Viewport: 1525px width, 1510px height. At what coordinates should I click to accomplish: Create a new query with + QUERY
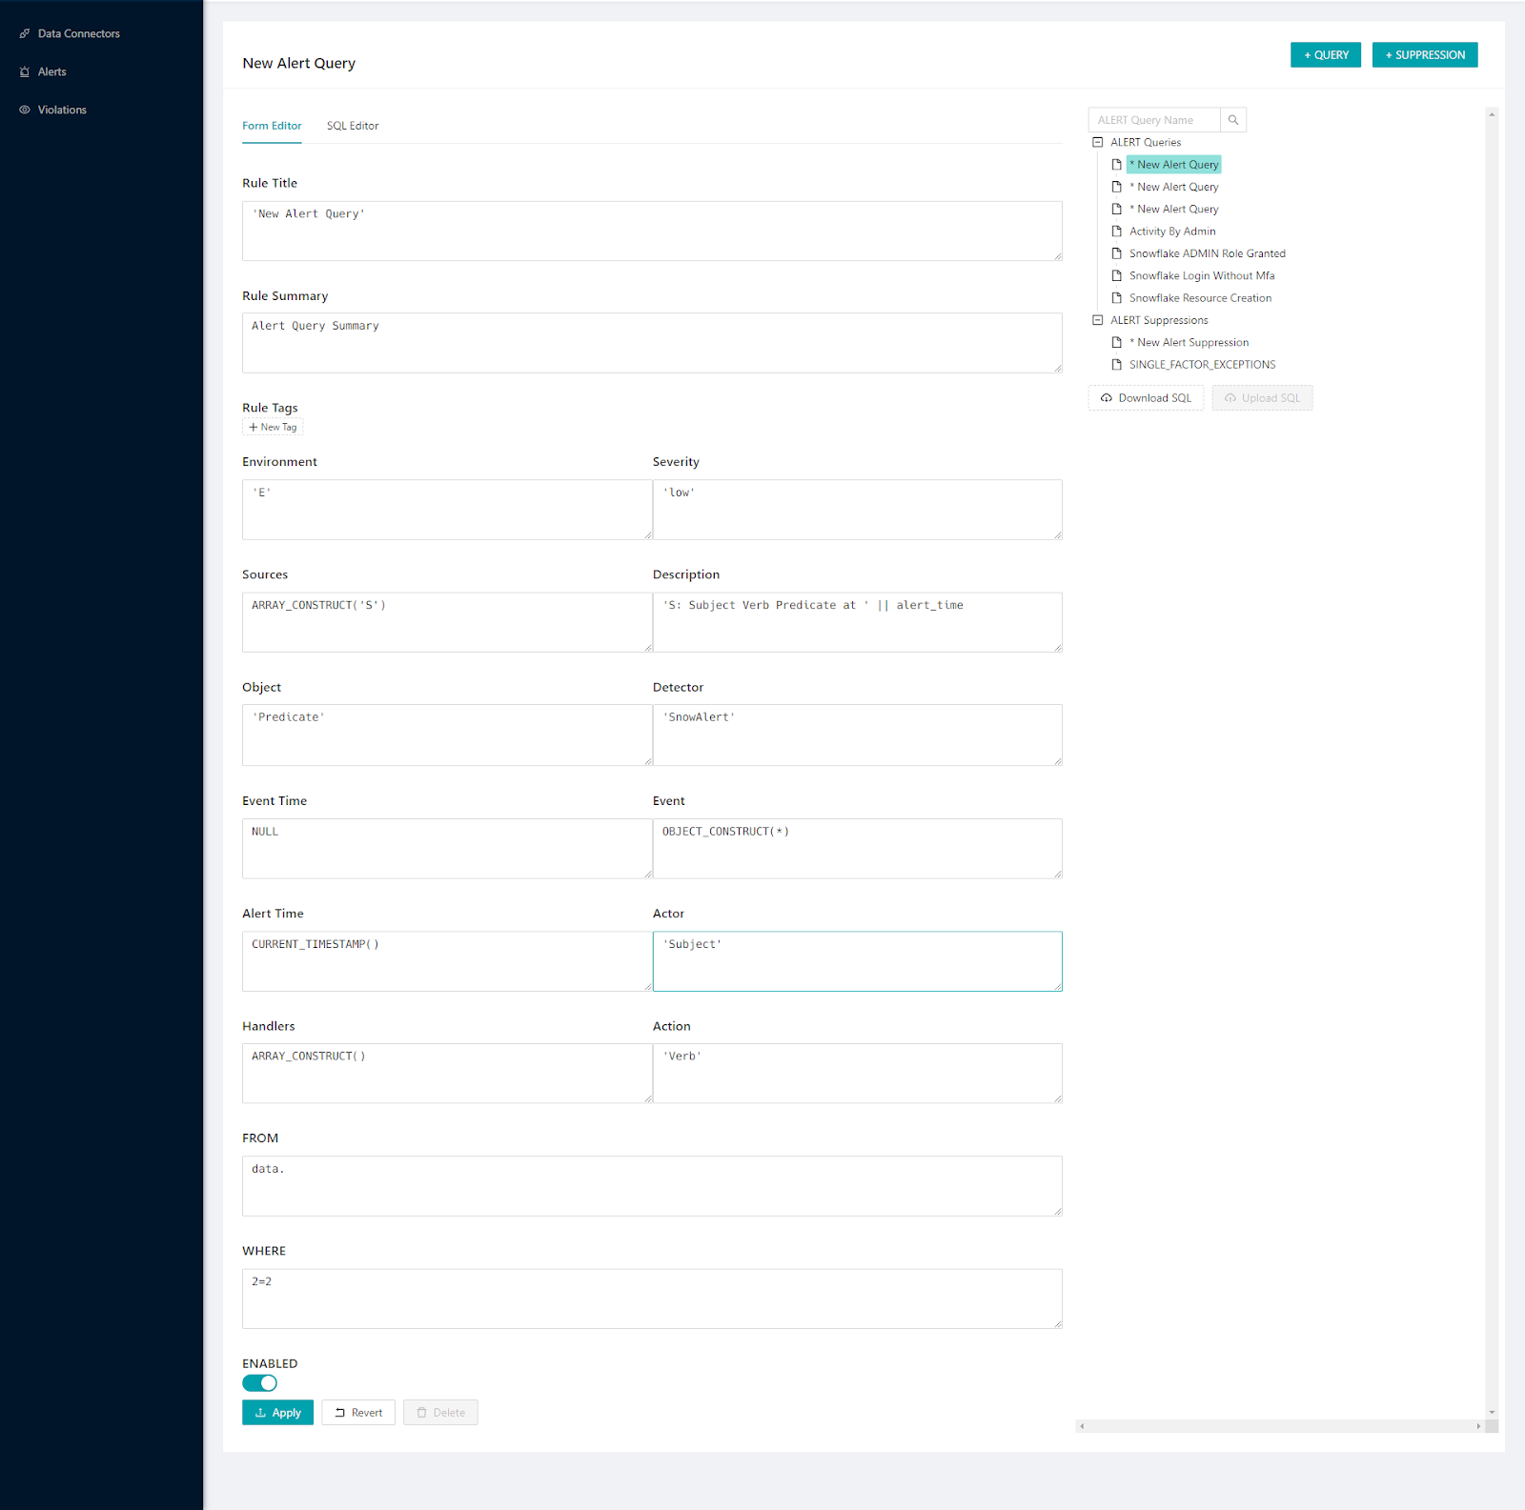(x=1325, y=54)
